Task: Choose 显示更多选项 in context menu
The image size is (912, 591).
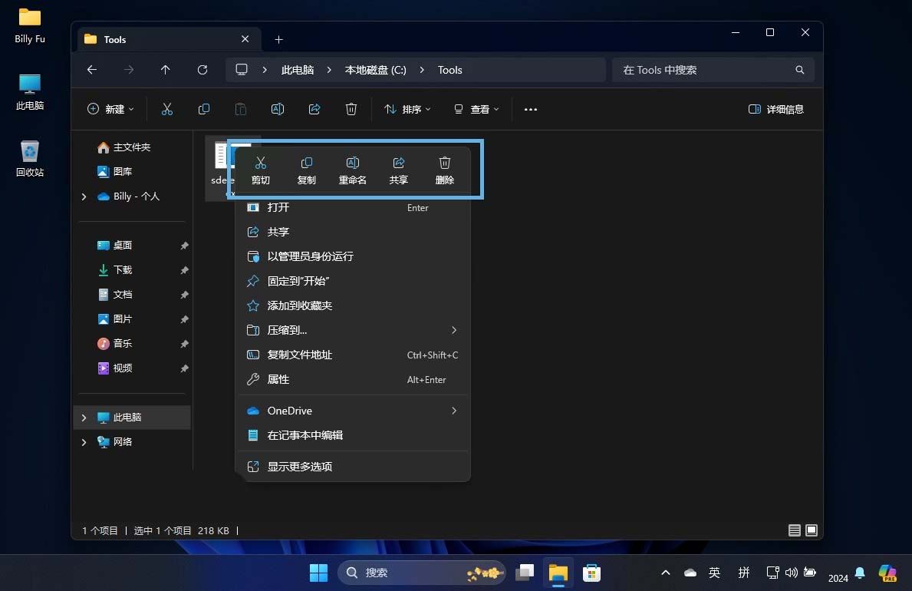Action: 354,467
